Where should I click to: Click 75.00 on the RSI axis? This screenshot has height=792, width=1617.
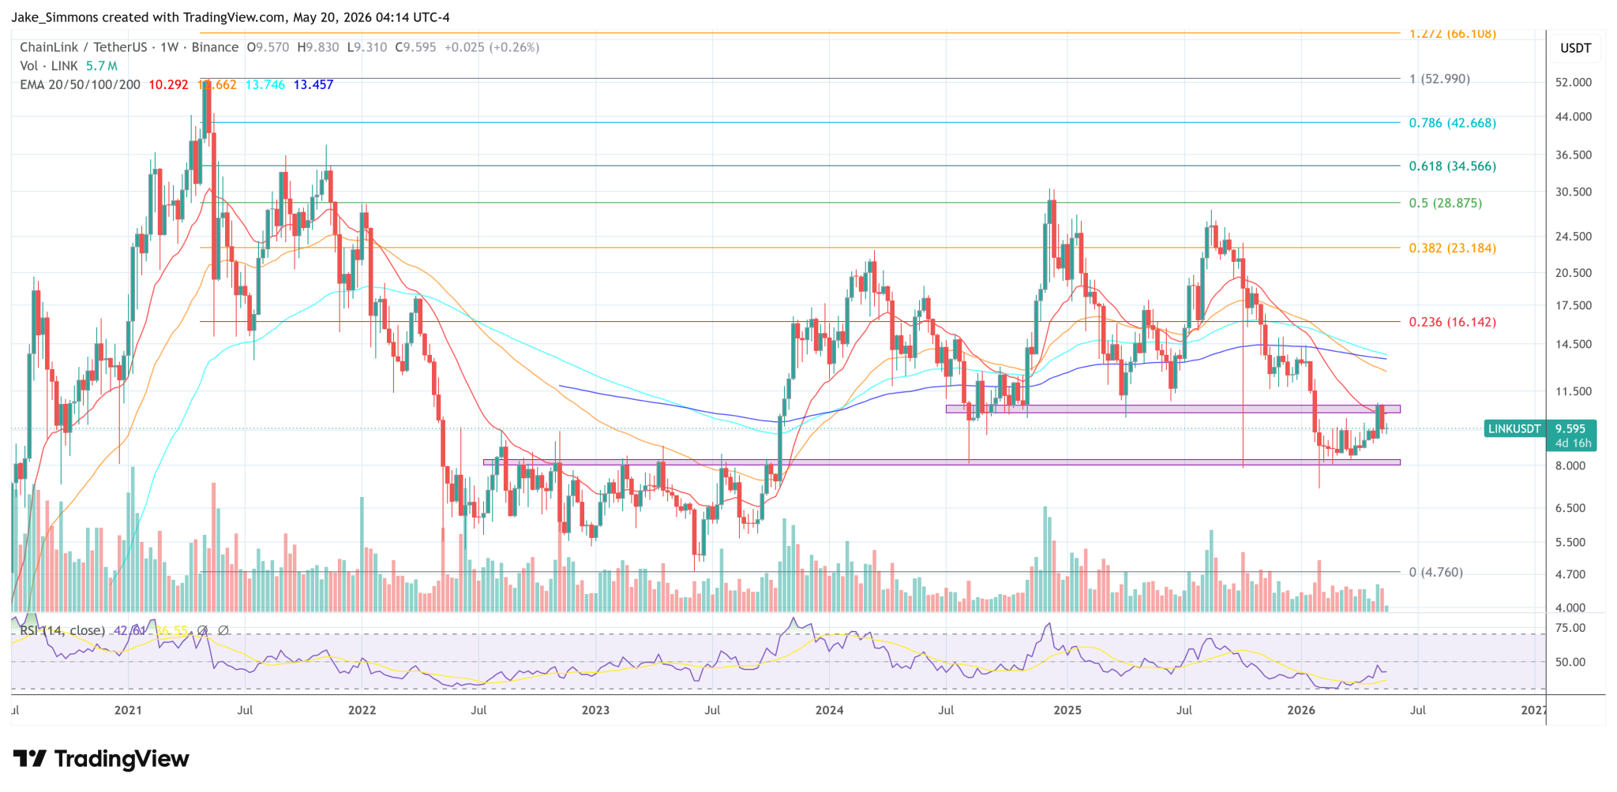point(1570,628)
